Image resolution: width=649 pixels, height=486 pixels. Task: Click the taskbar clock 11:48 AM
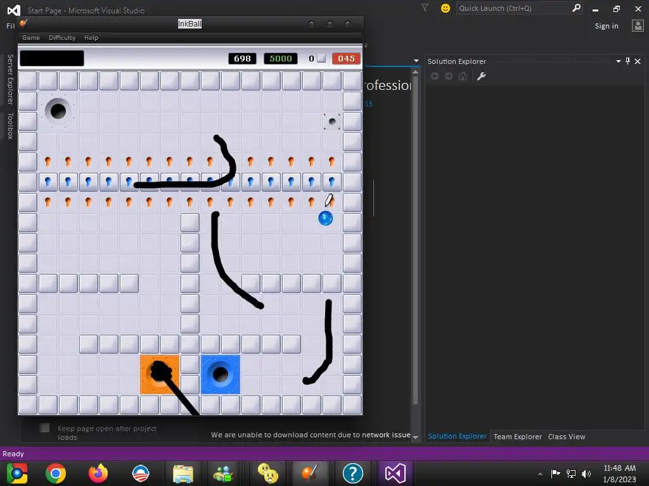(x=619, y=468)
